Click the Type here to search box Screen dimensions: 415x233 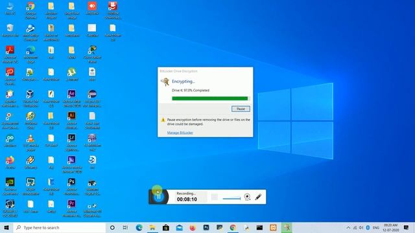60,227
